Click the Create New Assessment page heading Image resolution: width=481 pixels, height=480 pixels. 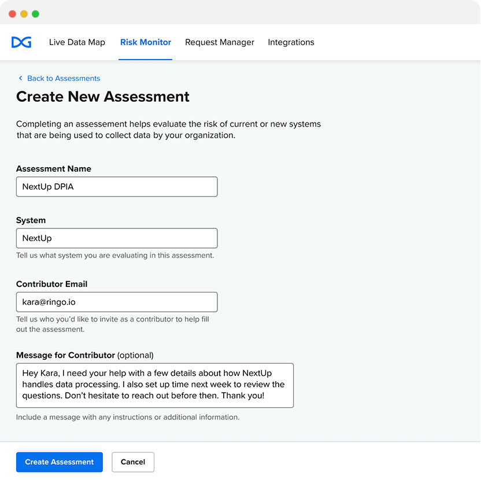point(103,97)
